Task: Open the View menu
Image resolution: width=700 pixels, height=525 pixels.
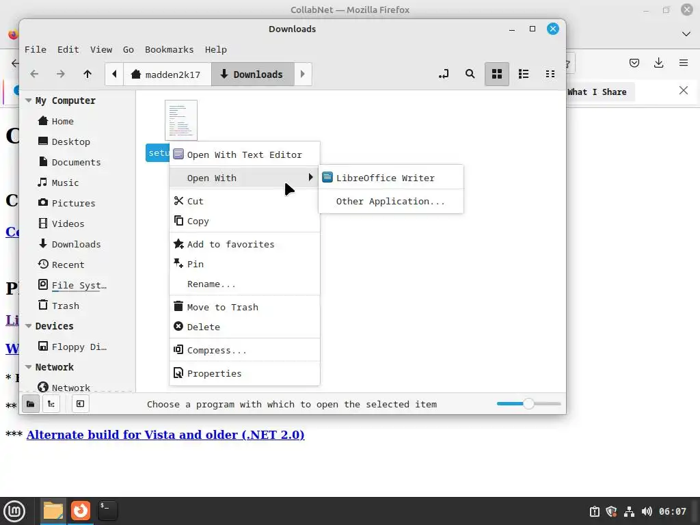Action: coord(101,49)
